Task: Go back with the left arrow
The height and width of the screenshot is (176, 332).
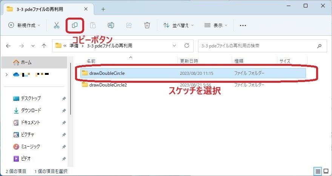Action: (8, 46)
